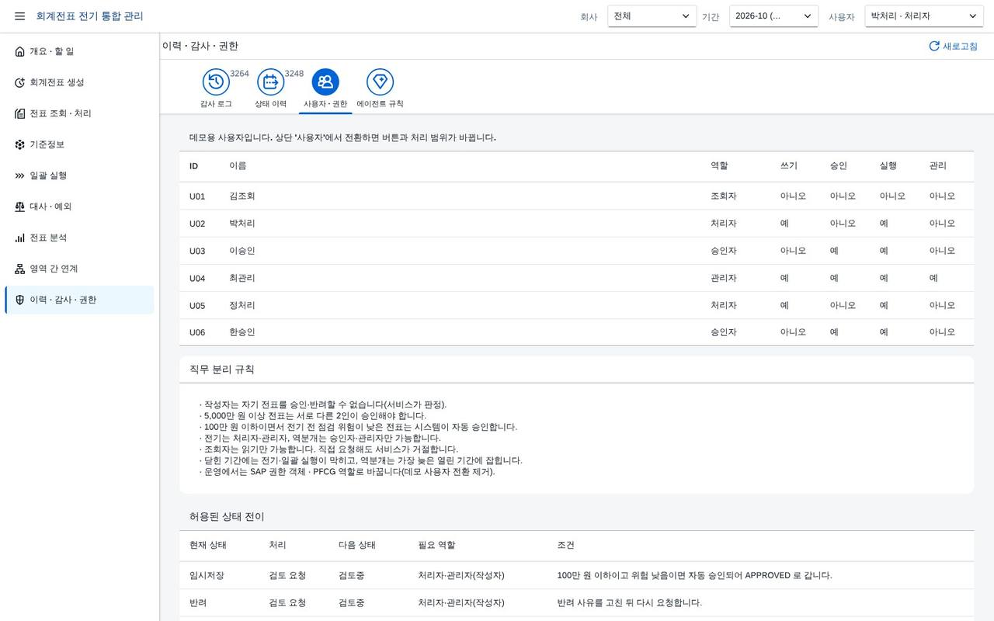
Task: Click the home icon beside 개요 · 할 일
Action: (20, 51)
